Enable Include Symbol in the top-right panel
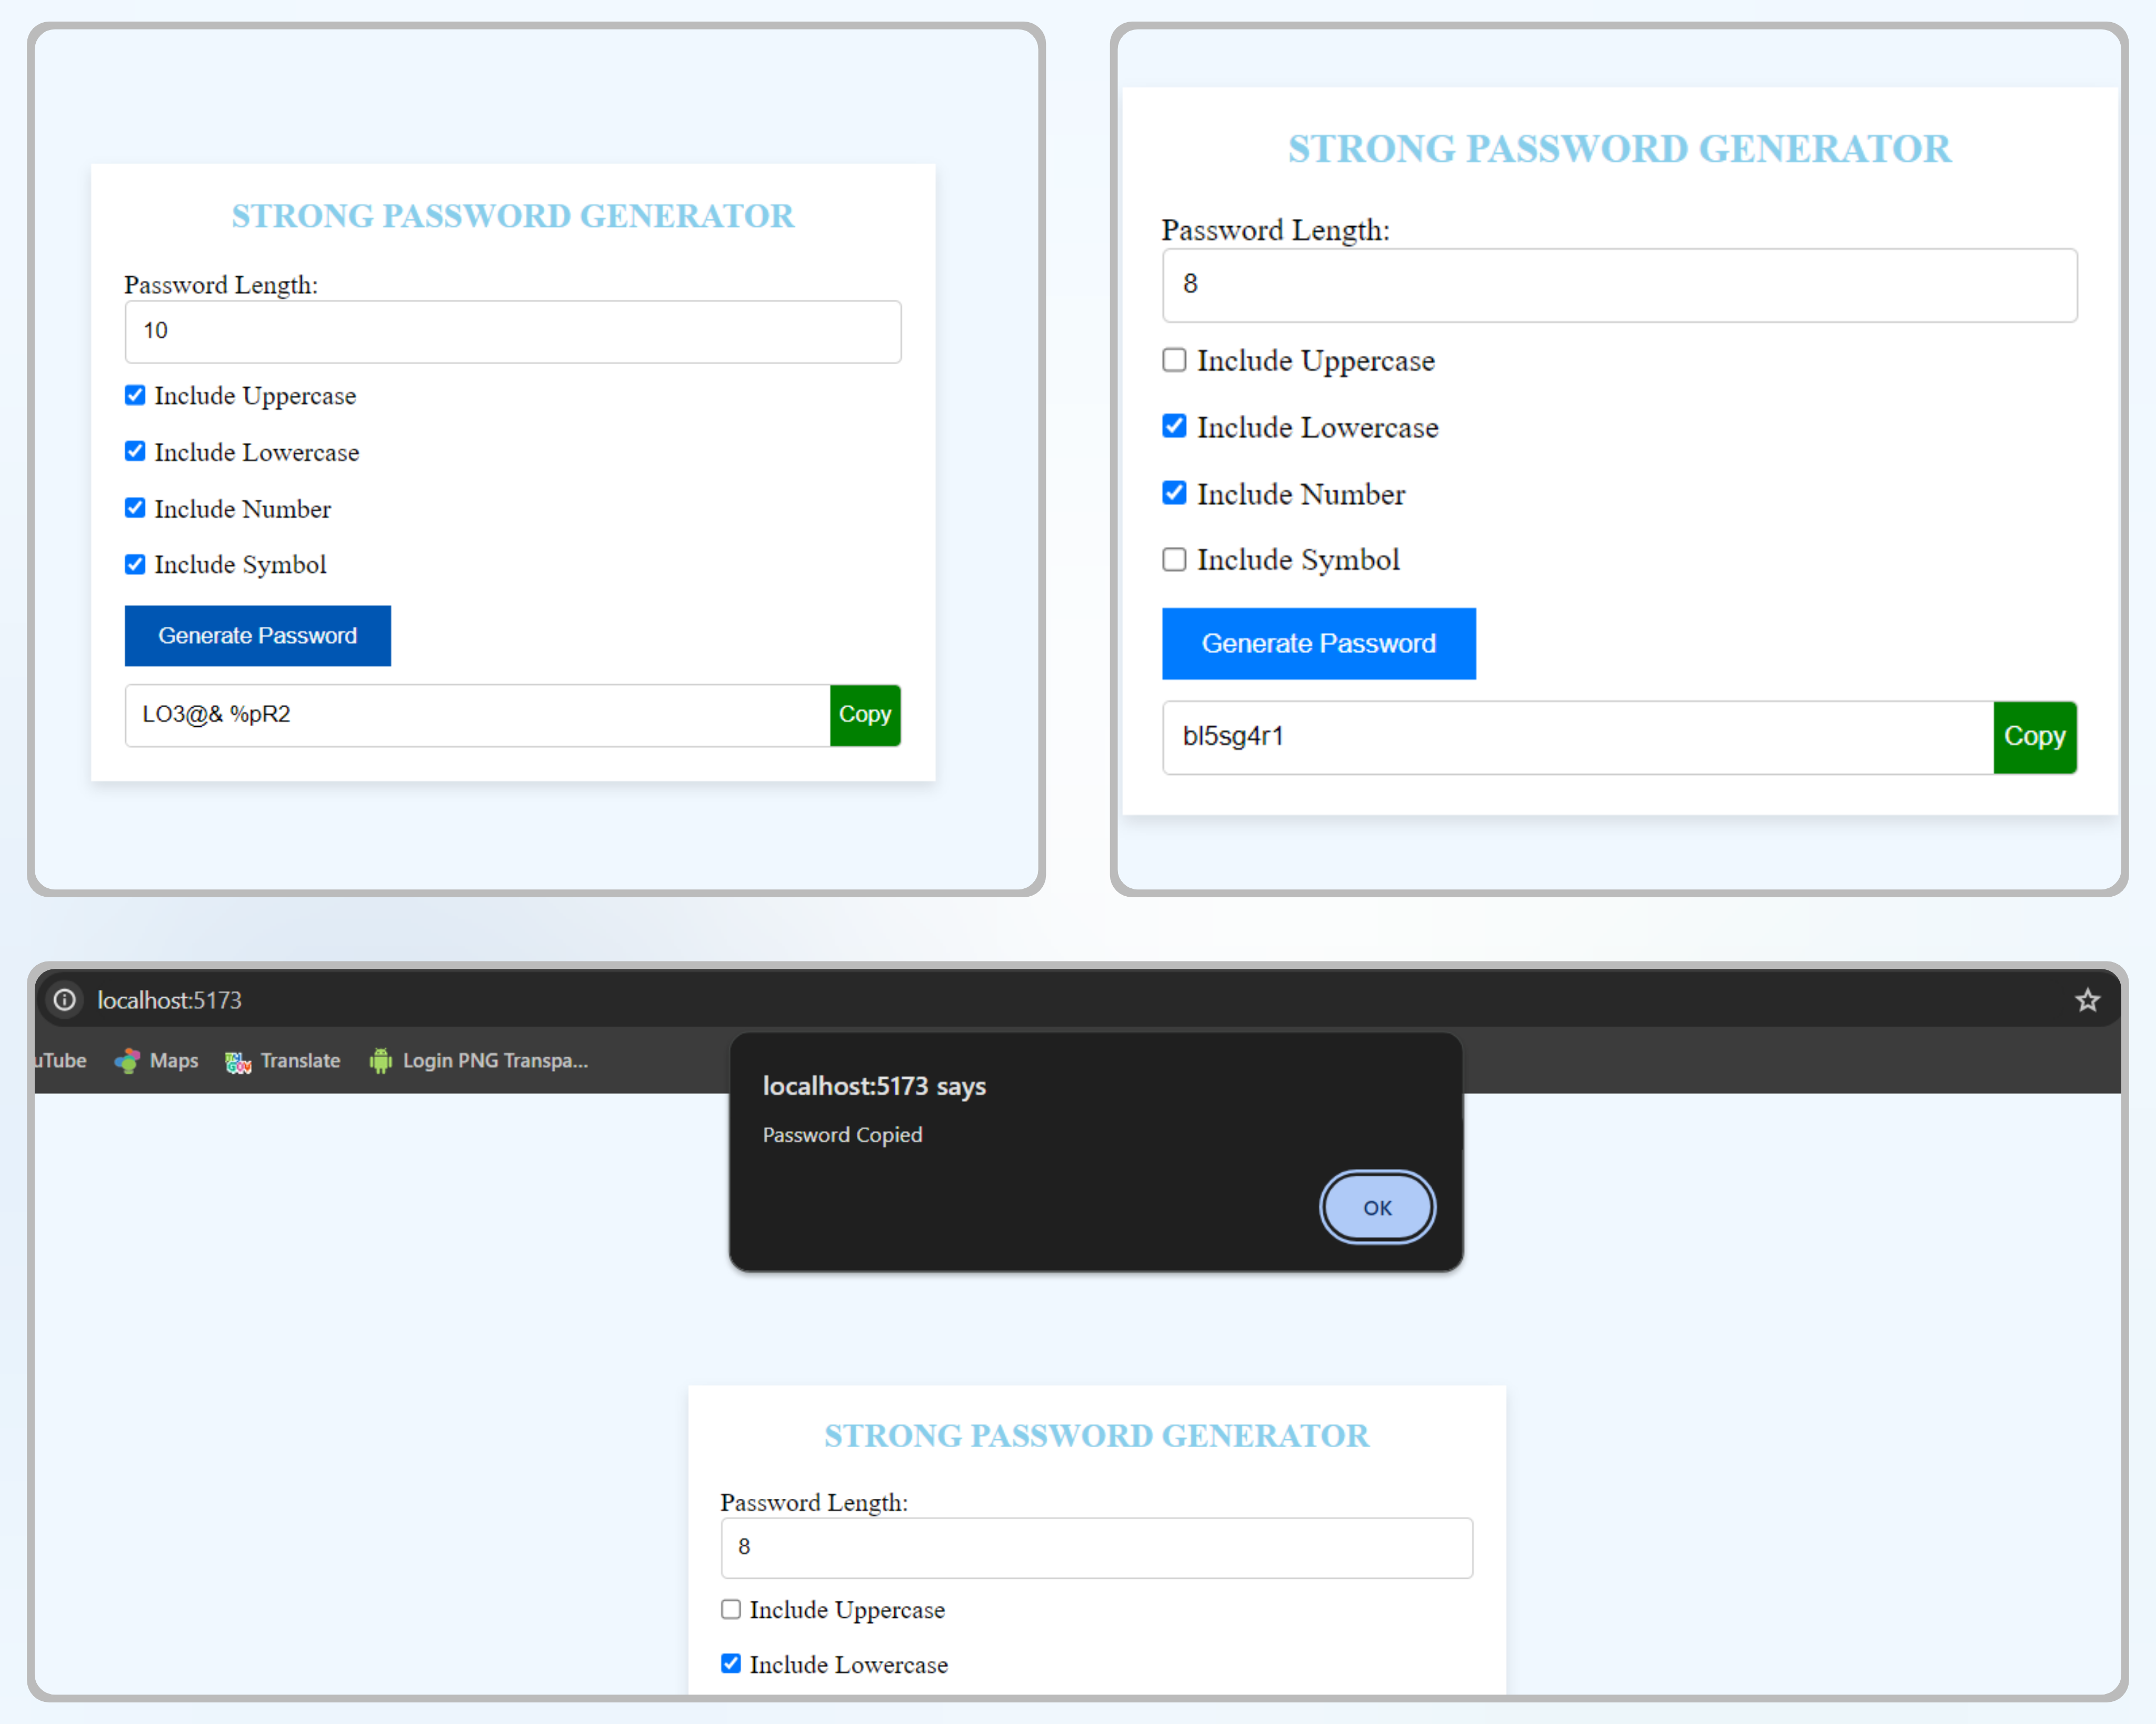 pos(1174,559)
